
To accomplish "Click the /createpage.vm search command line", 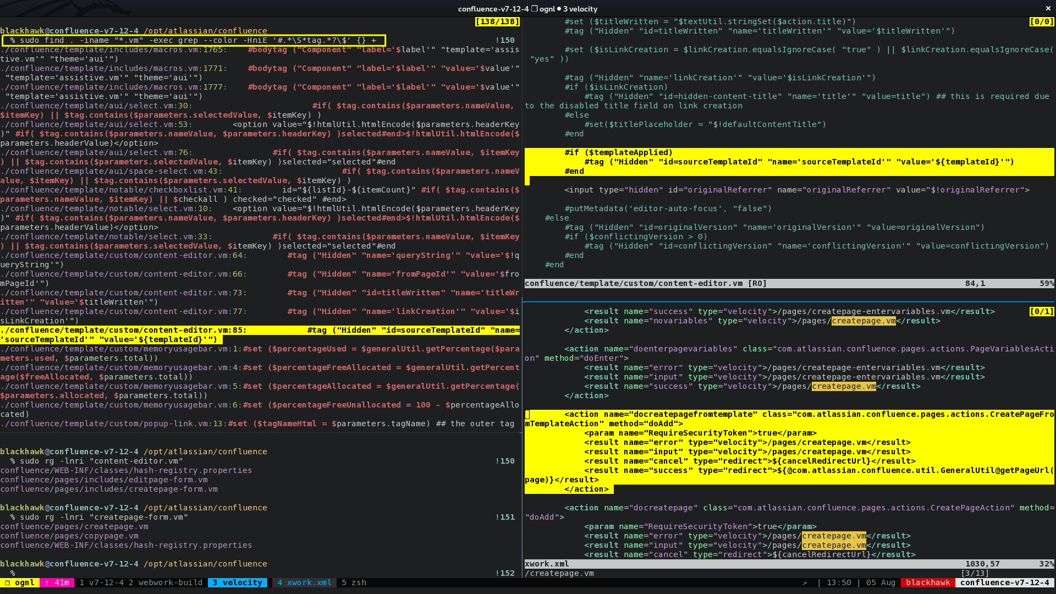I will [x=559, y=573].
